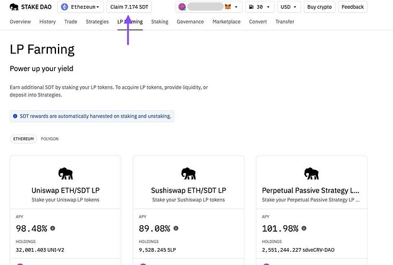Click 'Stake your Uniswap LP tokens' text

[x=65, y=200]
